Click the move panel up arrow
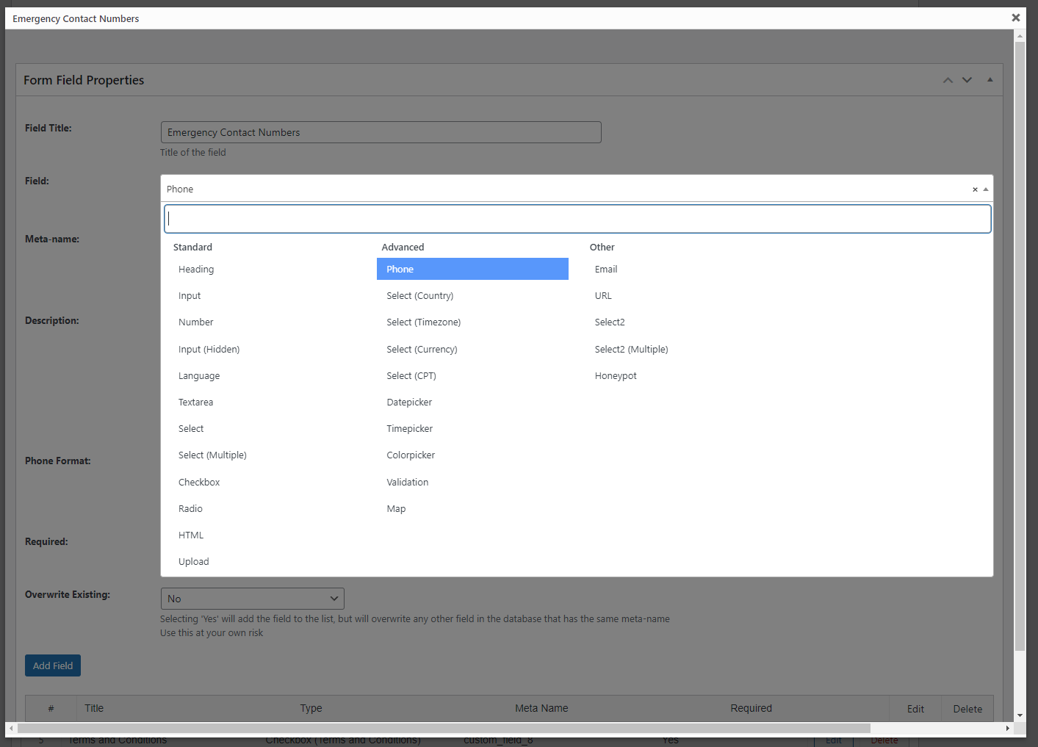 948,80
